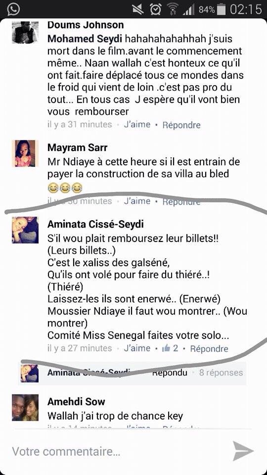Tap the battery status icon
The image size is (267, 475).
[222, 9]
